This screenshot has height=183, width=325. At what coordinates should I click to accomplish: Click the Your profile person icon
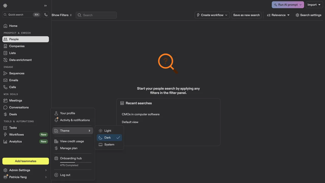(x=56, y=113)
